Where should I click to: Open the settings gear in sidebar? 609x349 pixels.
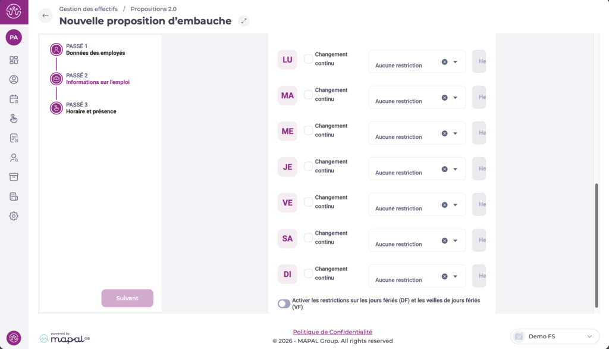[14, 216]
